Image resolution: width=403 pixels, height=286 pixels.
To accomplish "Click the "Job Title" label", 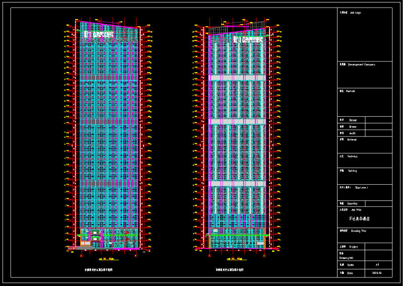I will [x=356, y=210].
